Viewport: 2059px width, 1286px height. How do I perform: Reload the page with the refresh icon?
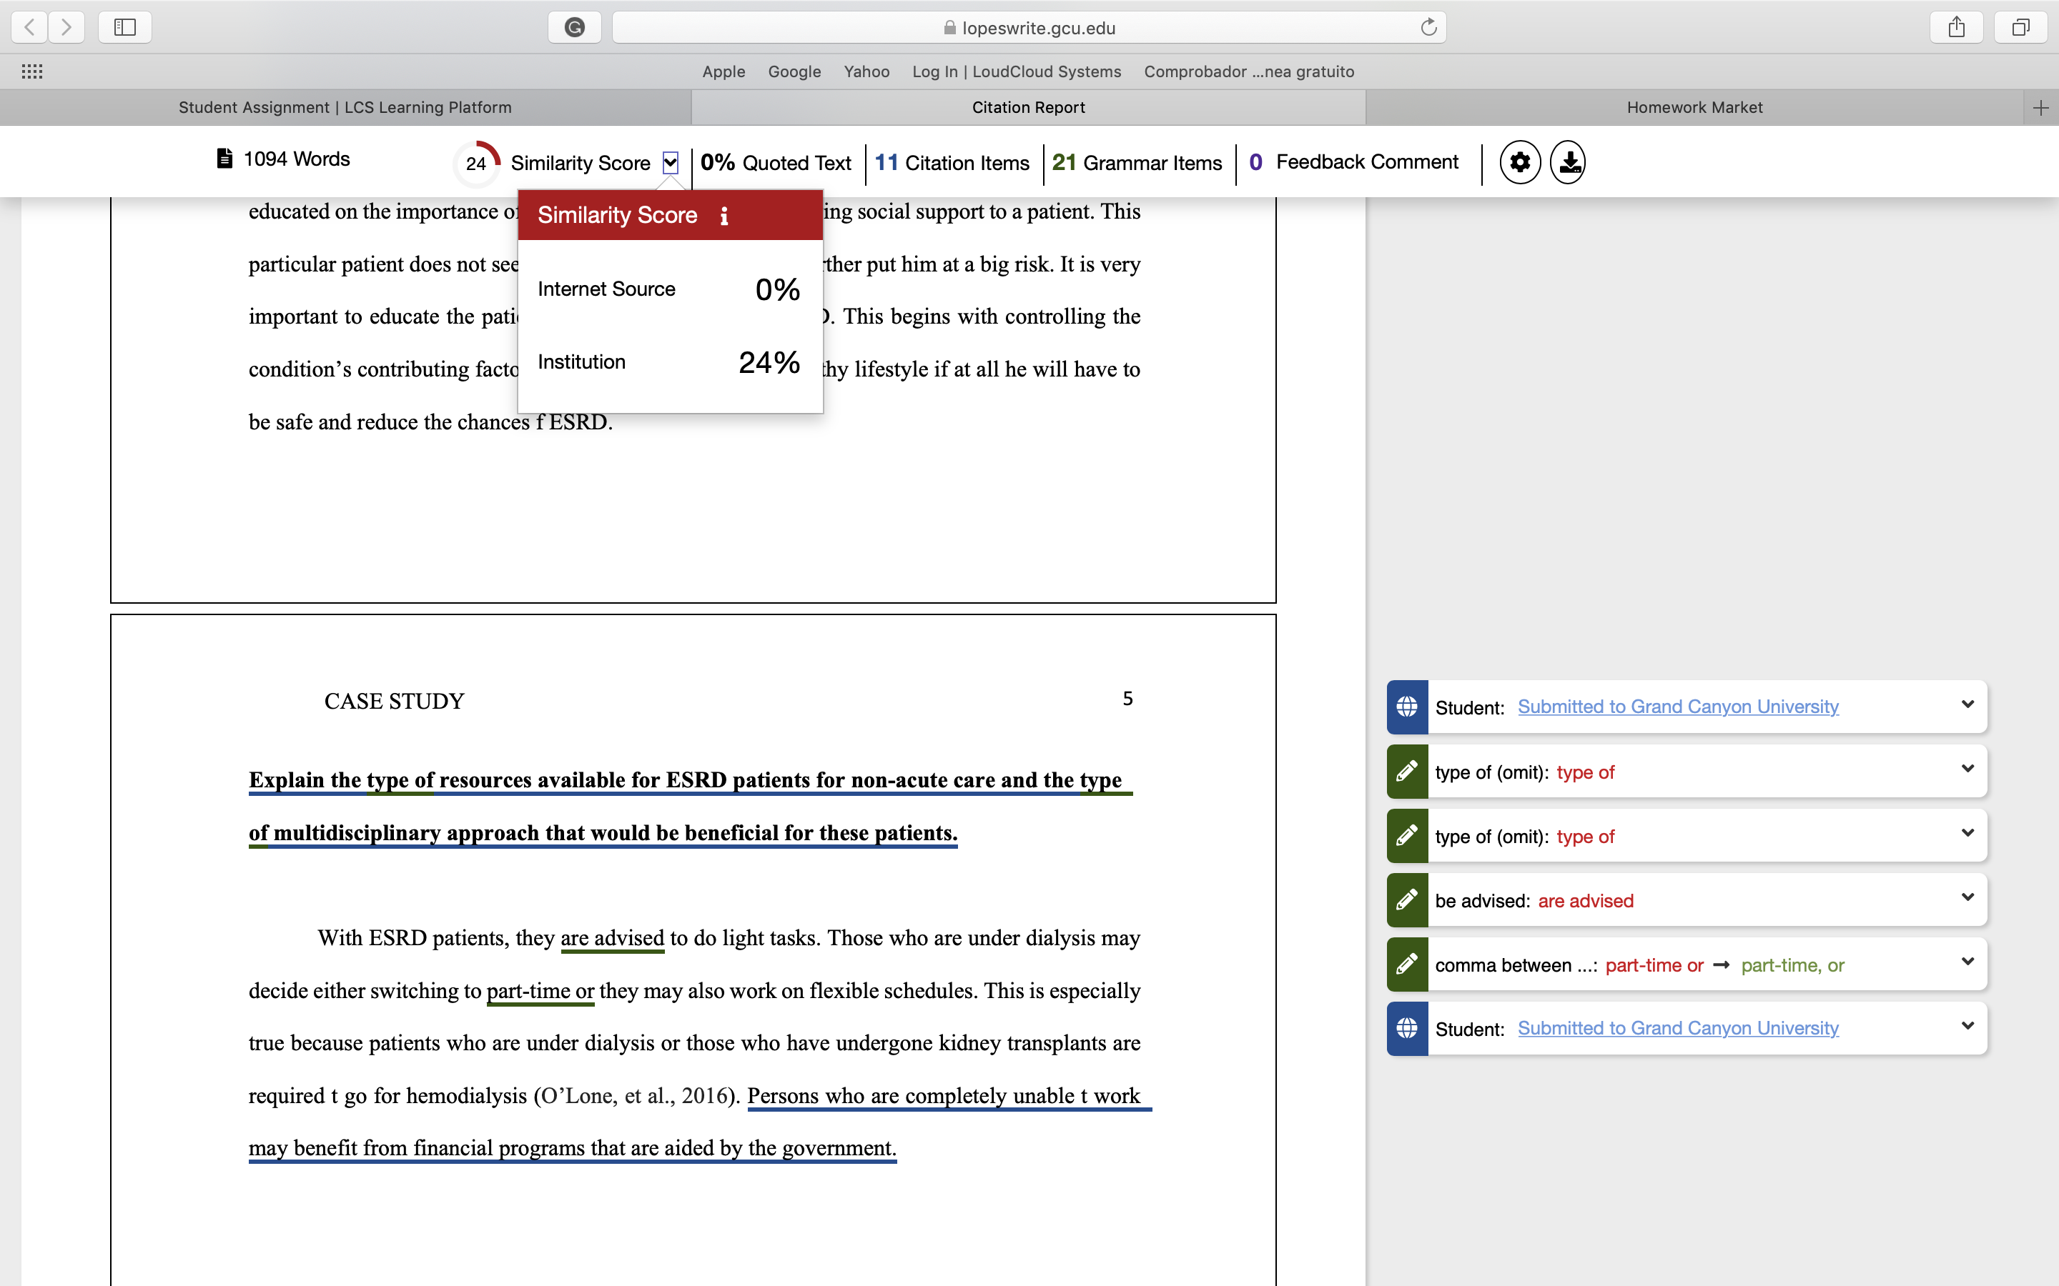click(1428, 27)
